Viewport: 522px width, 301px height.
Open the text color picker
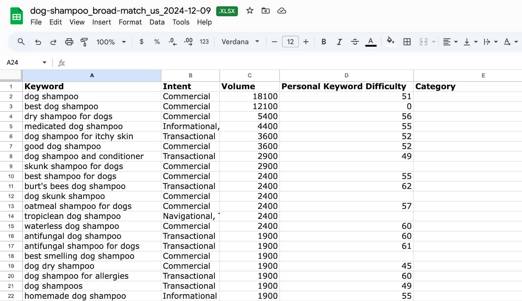[370, 42]
